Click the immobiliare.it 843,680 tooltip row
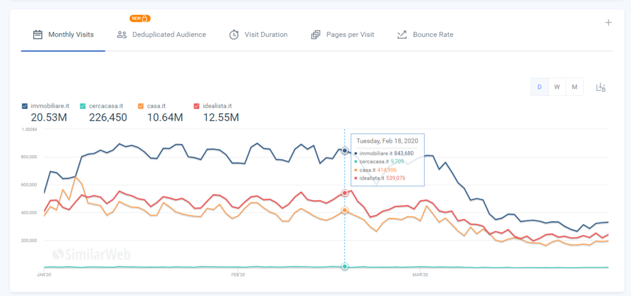This screenshot has height=296, width=631. (x=384, y=153)
